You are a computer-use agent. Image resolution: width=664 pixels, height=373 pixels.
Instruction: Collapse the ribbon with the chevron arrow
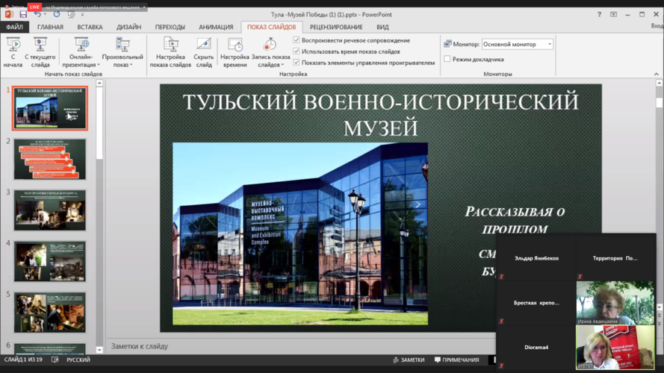tap(657, 74)
